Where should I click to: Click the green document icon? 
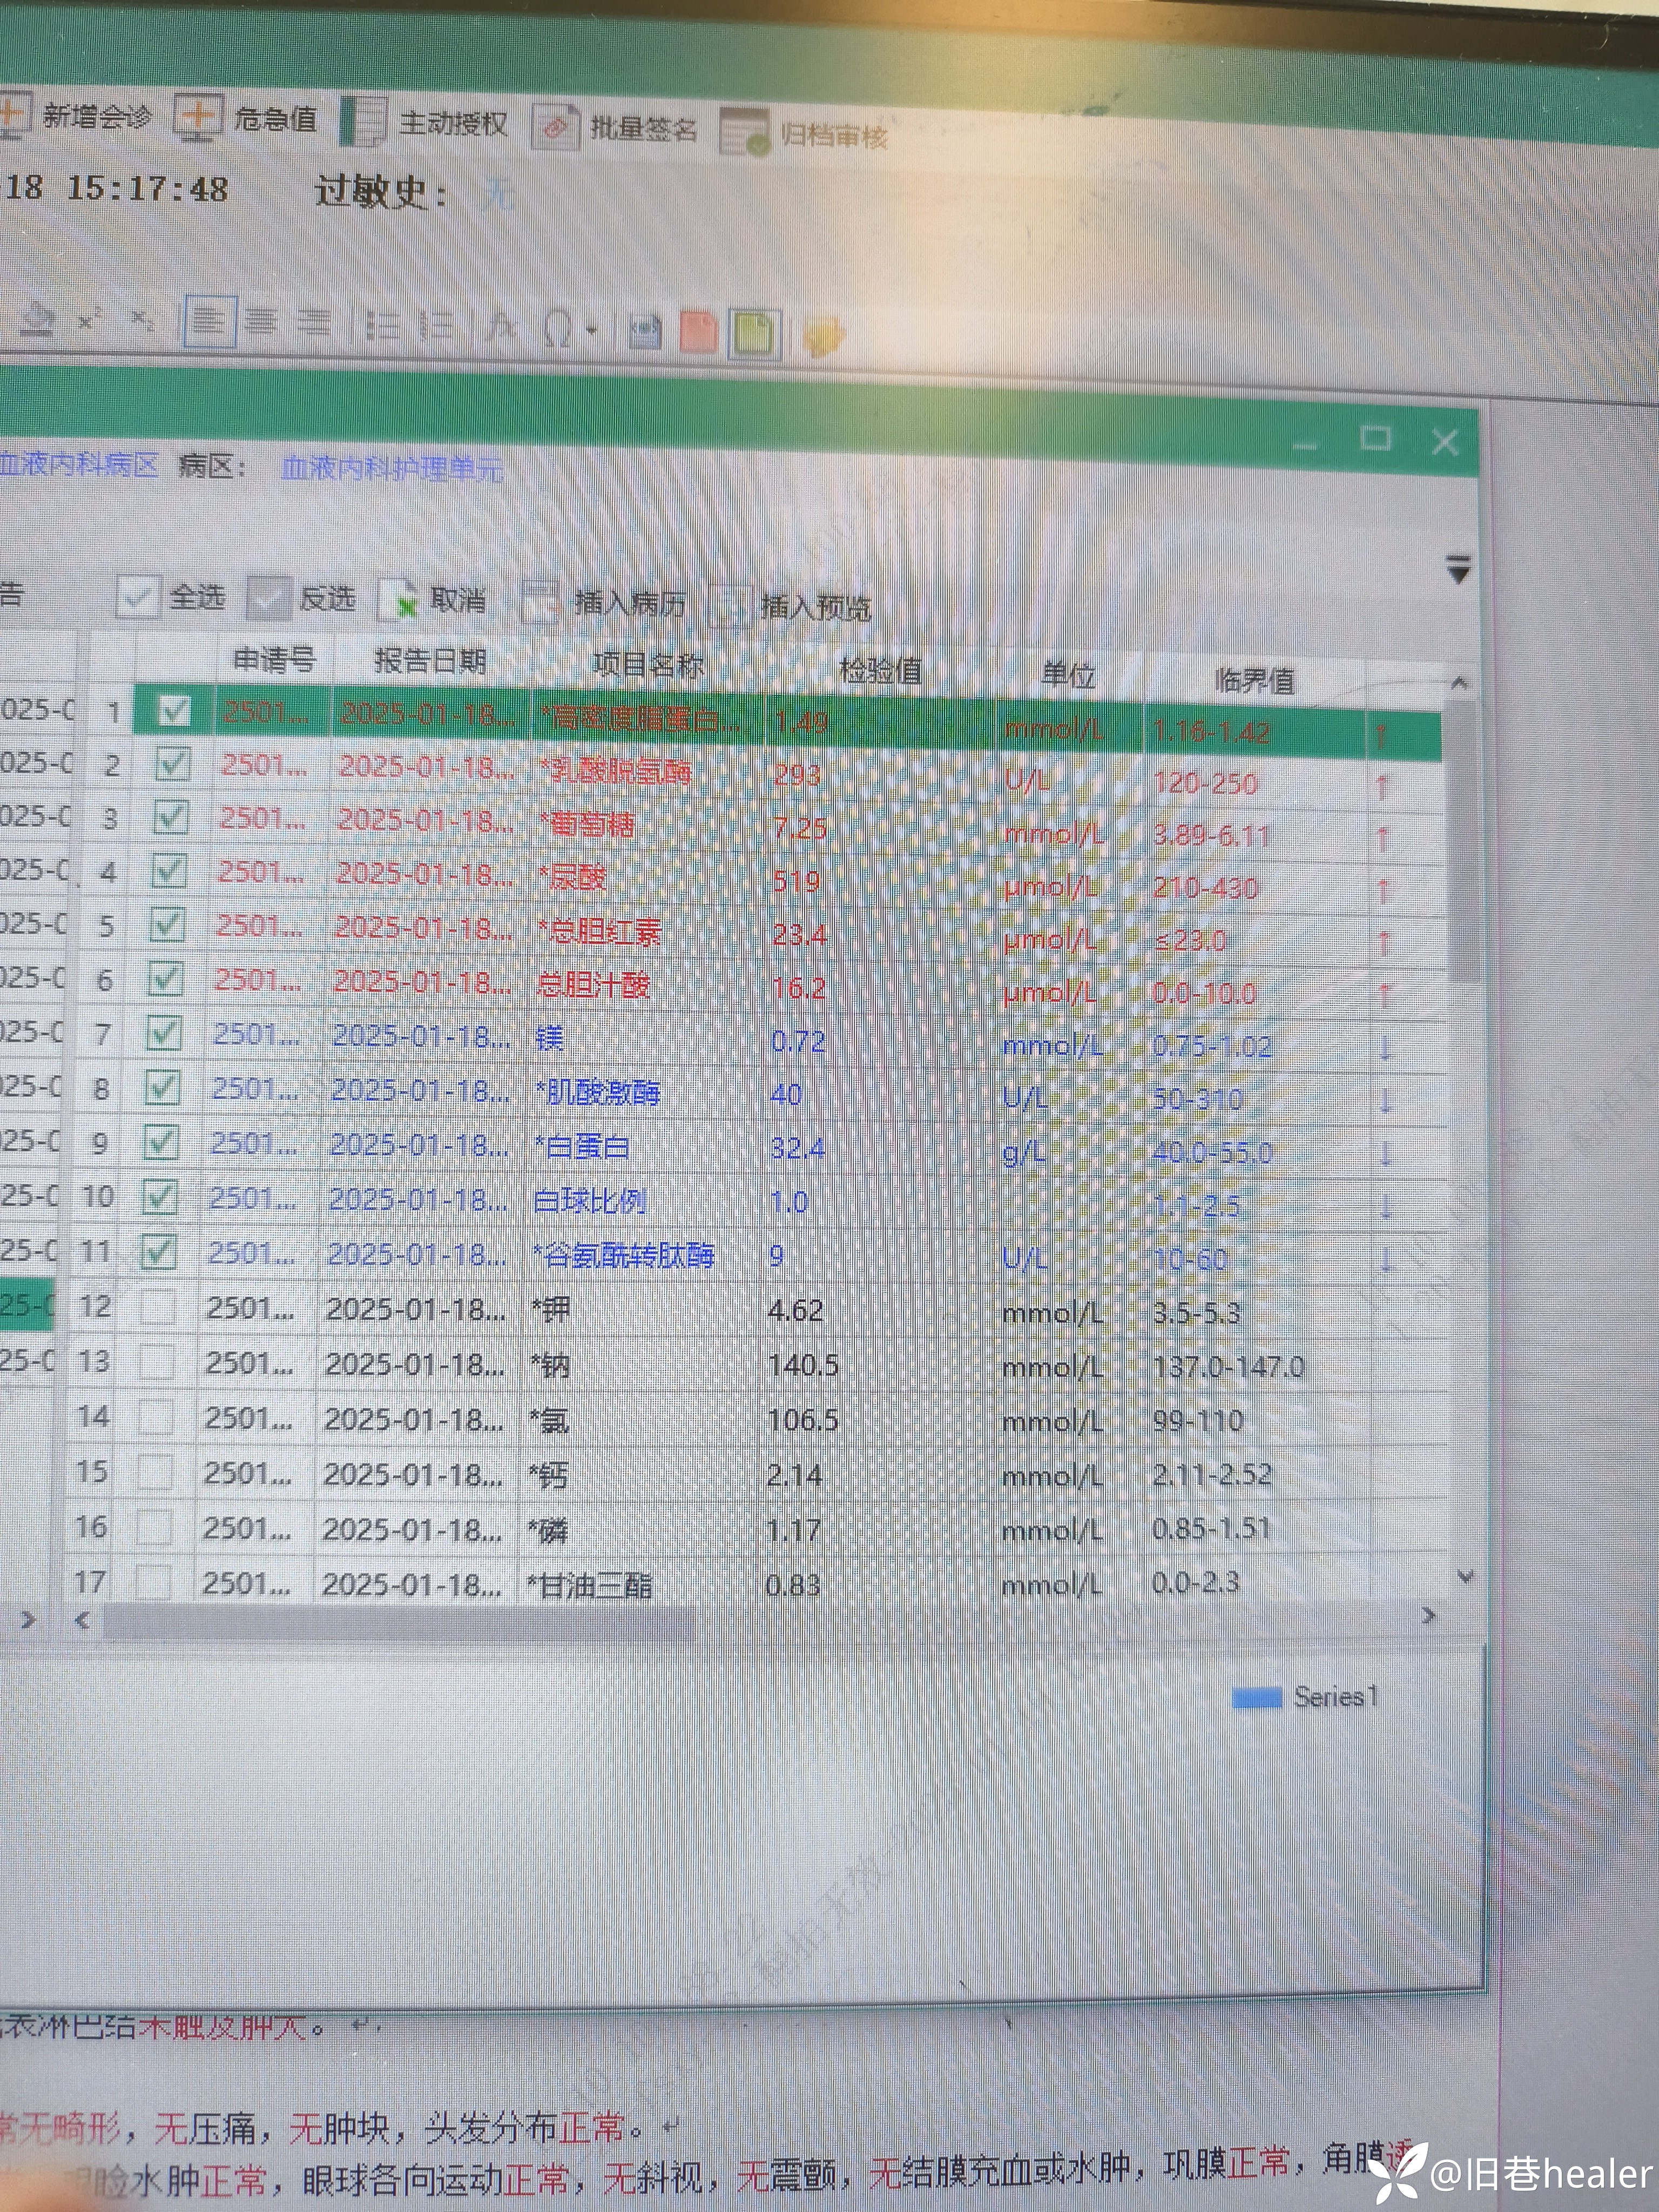pos(754,333)
